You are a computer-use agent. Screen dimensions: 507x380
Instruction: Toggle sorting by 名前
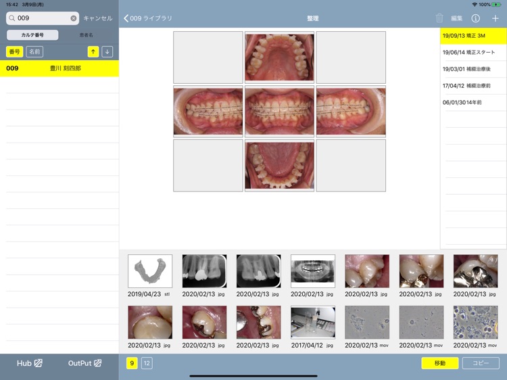point(34,52)
